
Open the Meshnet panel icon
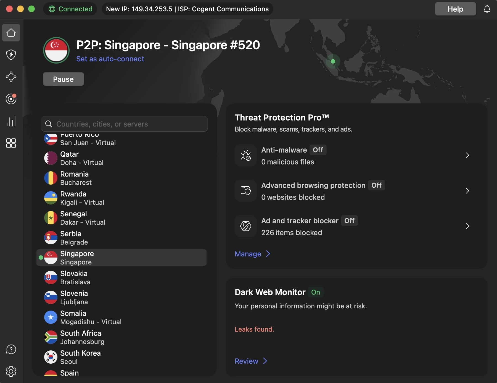11,77
